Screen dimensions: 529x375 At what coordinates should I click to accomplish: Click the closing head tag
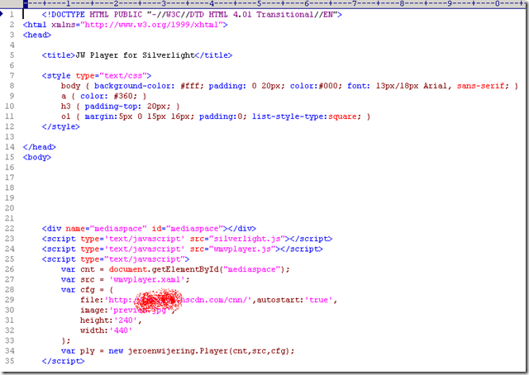[39, 147]
